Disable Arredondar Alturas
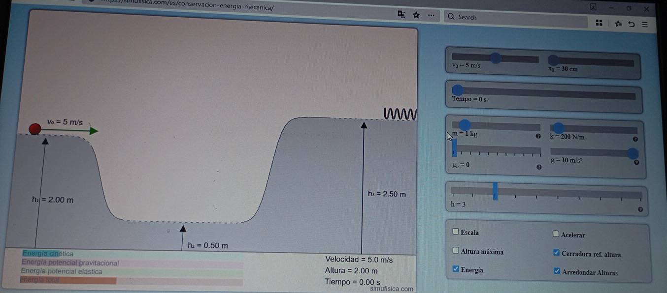 click(x=557, y=270)
